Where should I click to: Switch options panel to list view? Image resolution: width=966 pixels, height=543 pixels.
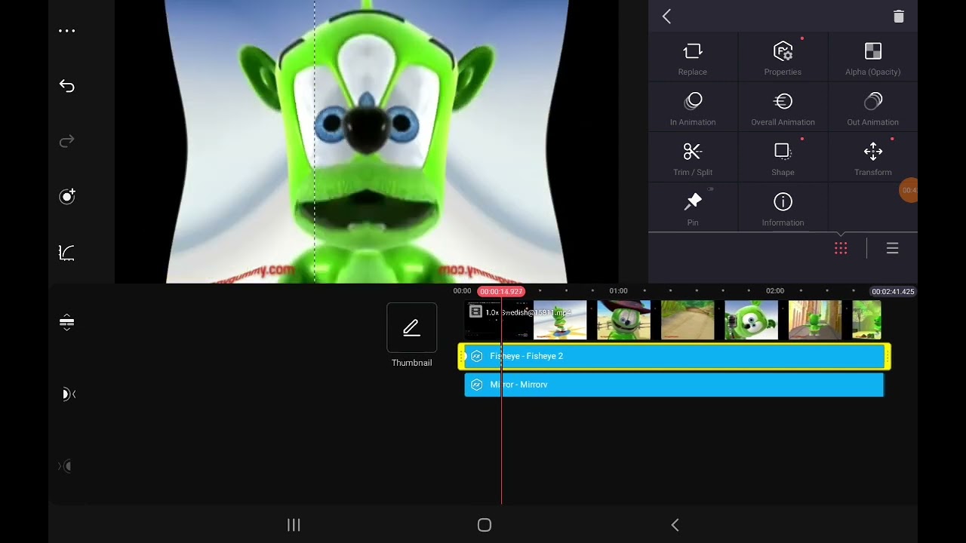coord(892,248)
